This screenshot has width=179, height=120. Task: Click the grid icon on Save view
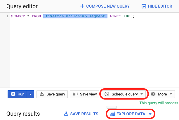pyautogui.click(x=75, y=94)
